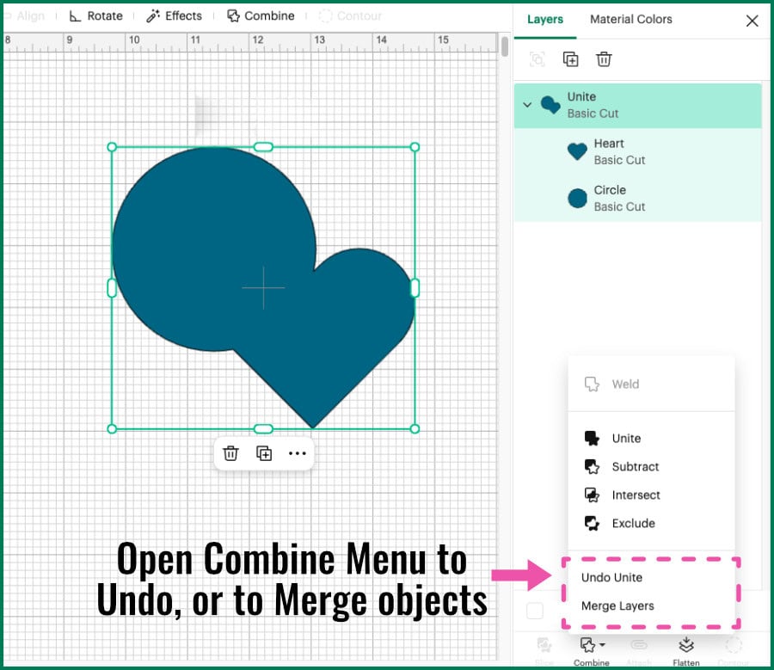Click Undo Unite in the menu
Screen dimensions: 774x670
[x=611, y=577]
